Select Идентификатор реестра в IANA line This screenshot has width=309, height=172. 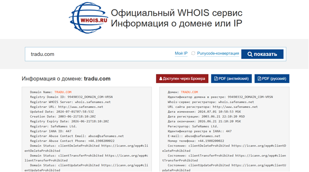pos(200,131)
